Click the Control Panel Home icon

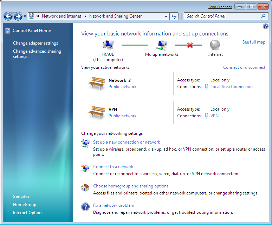pos(8,31)
